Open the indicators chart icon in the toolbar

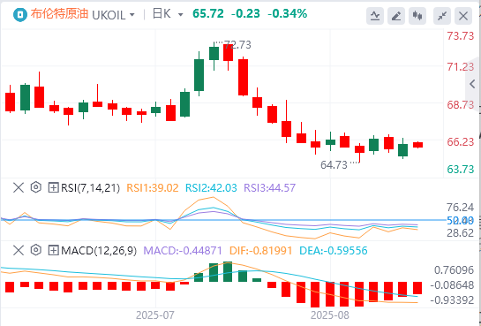(x=375, y=16)
